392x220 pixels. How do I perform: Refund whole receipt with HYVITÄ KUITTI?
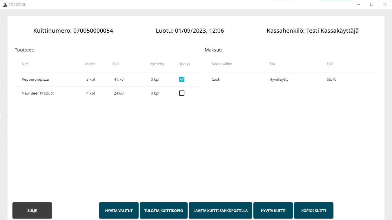point(273,210)
